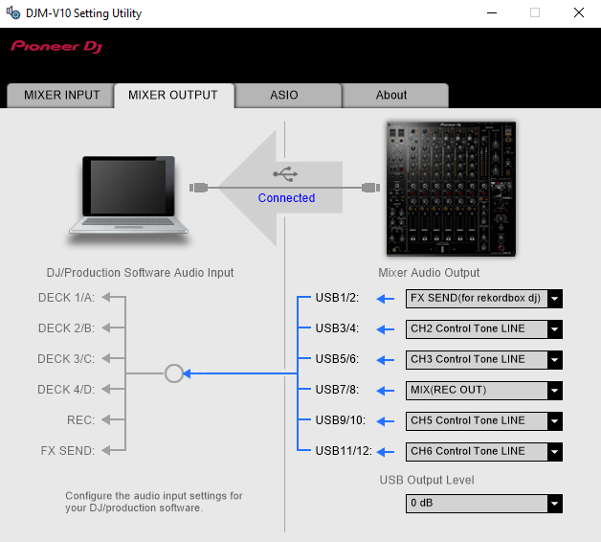Click the laptop computer image
Viewport: 601px width, 542px height.
tap(128, 196)
